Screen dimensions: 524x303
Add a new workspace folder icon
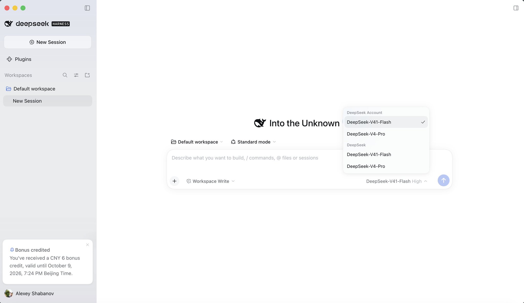coord(87,75)
